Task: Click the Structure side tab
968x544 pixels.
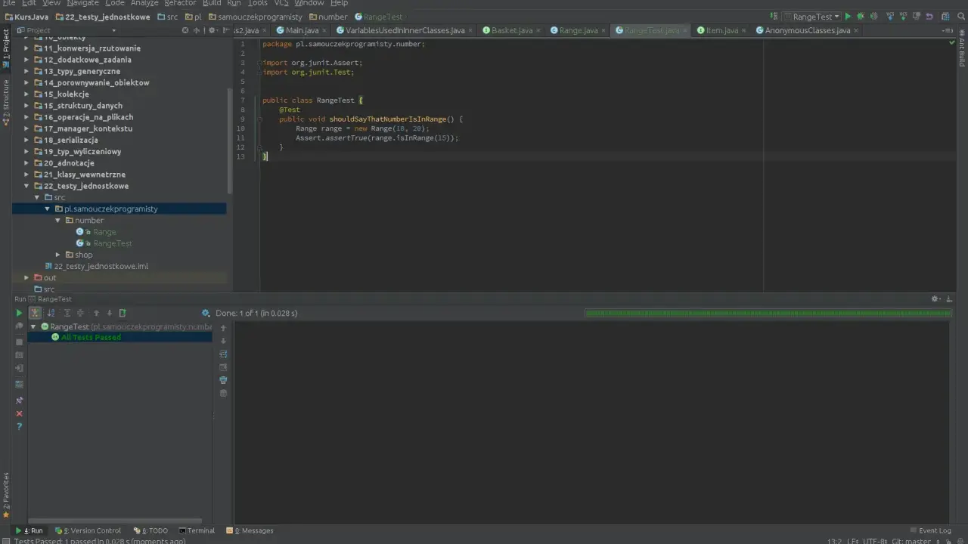Action: click(x=6, y=102)
